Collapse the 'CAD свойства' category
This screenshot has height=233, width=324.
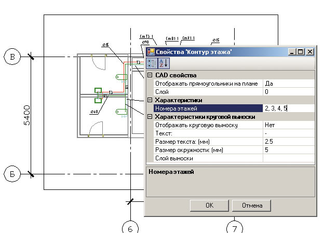150,75
